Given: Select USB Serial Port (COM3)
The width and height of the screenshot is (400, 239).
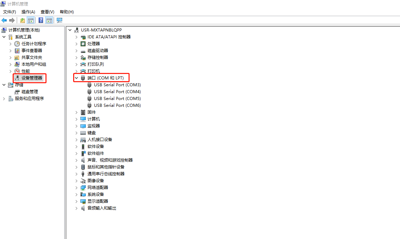Looking at the screenshot, I should 117,85.
